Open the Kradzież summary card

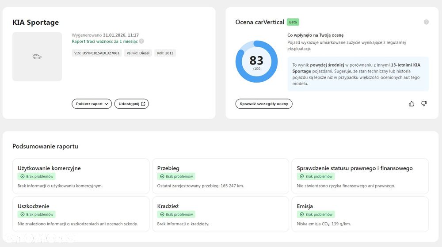[x=221, y=214]
